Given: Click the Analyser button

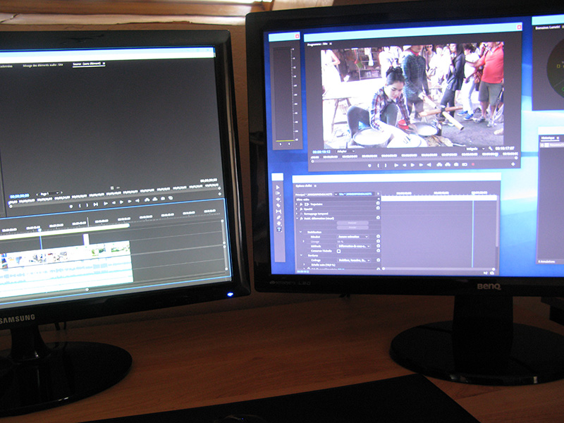Looking at the screenshot, I should [x=352, y=223].
